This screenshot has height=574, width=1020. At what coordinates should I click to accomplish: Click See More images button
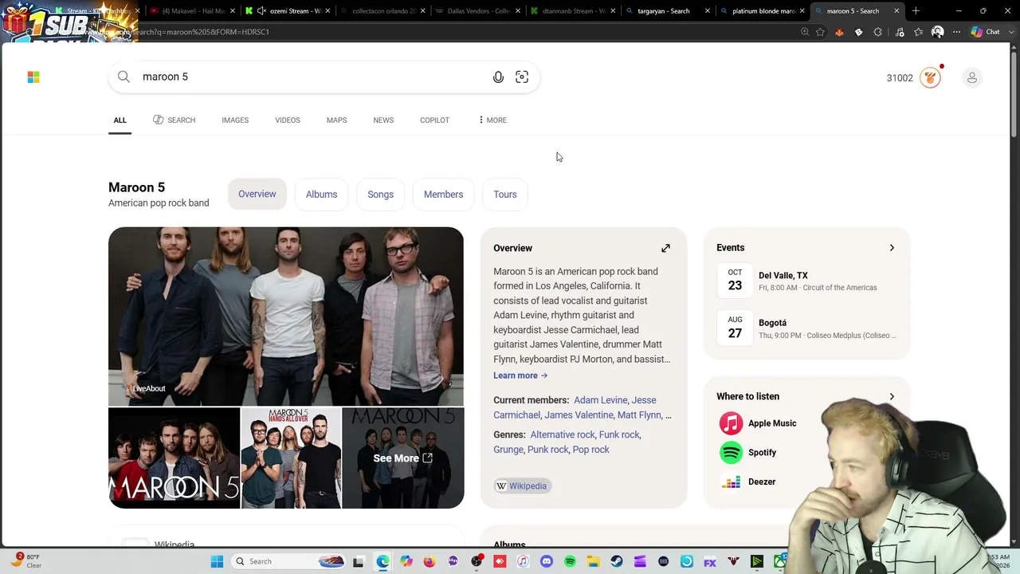point(402,458)
